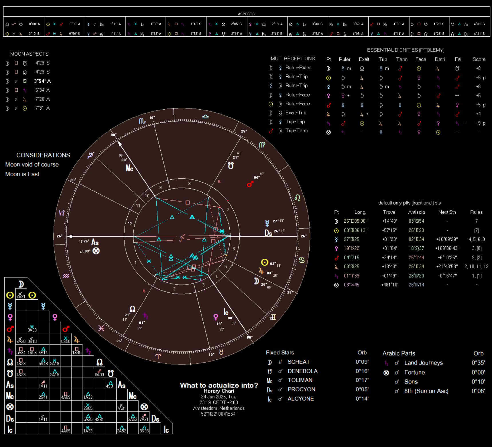The height and width of the screenshot is (447, 492).
Task: Click '8th (Sun on Asc)' Arabic part
Action: [x=426, y=391]
